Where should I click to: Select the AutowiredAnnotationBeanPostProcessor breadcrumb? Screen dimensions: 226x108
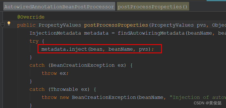(59, 7)
